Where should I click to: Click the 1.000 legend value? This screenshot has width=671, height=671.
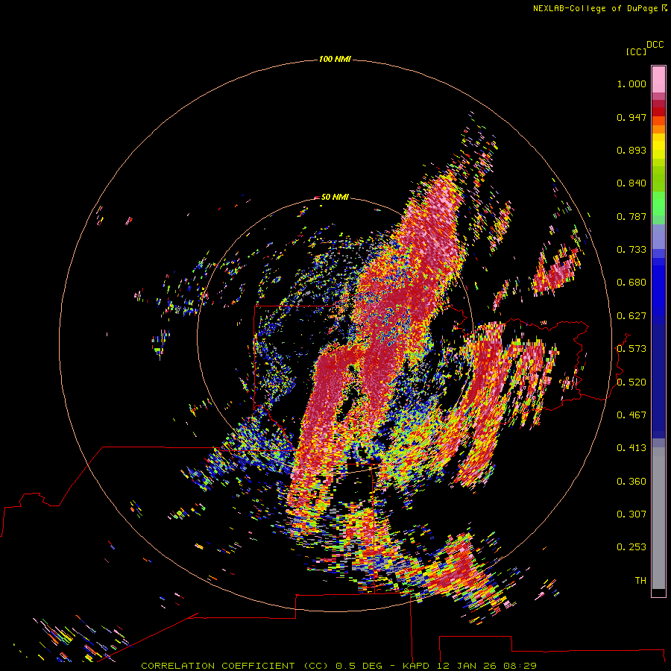[x=631, y=84]
